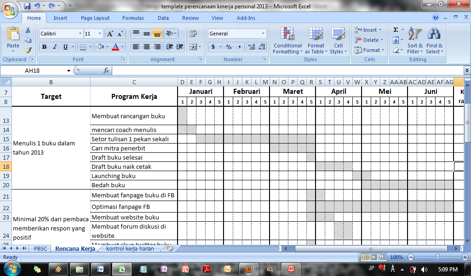The width and height of the screenshot is (471, 276).
Task: Zoom in with plus button
Action: (x=465, y=257)
